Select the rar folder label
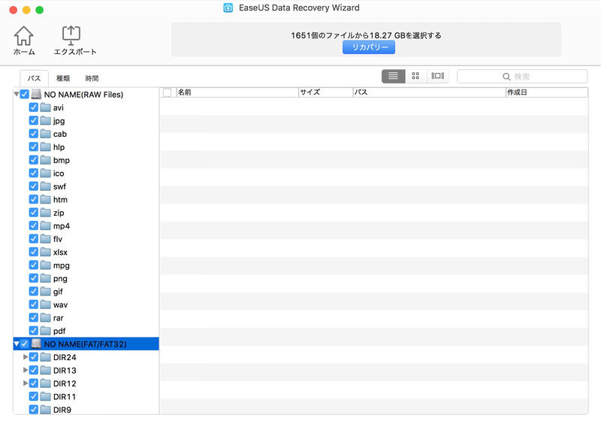The image size is (601, 427). pyautogui.click(x=59, y=318)
